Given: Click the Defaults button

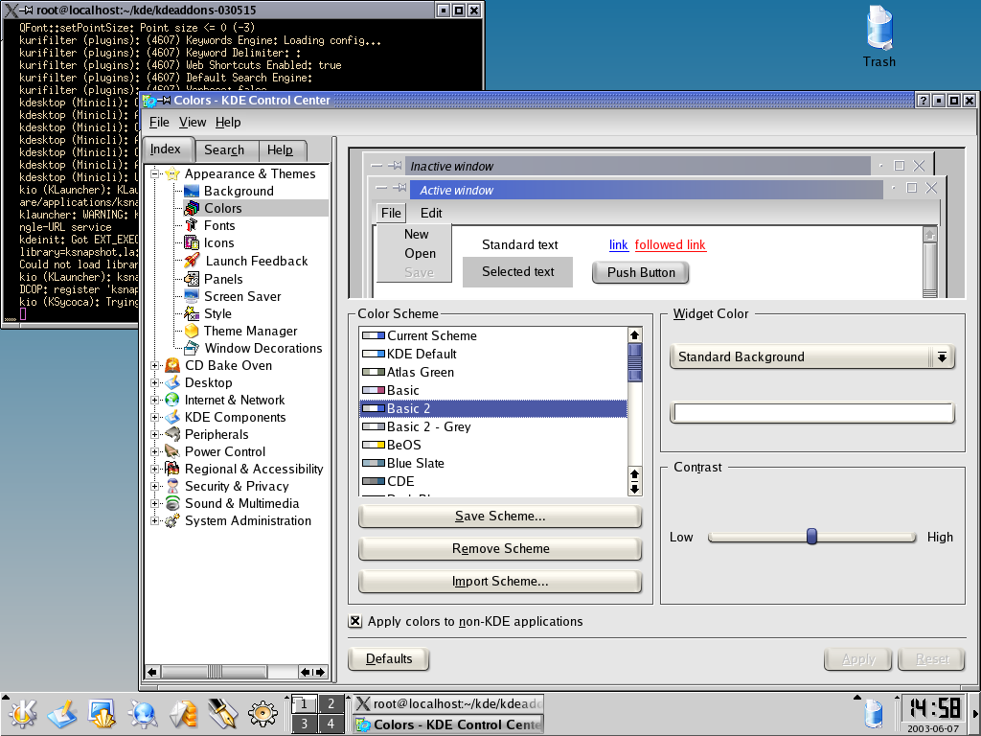Looking at the screenshot, I should 389,659.
